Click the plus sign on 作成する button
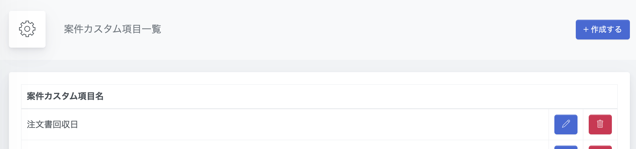 tap(586, 30)
